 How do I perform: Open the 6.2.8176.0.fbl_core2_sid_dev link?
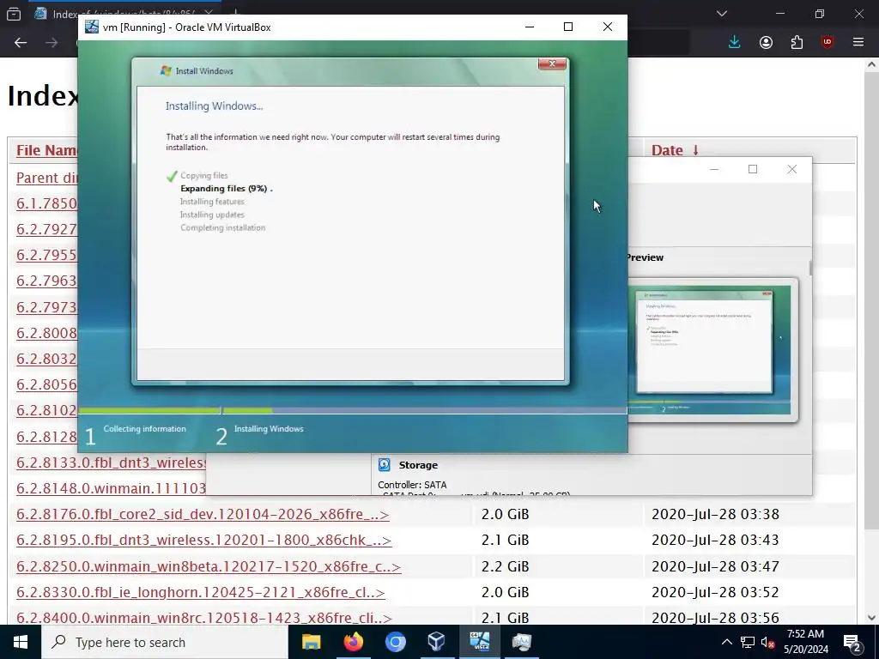[x=203, y=515]
